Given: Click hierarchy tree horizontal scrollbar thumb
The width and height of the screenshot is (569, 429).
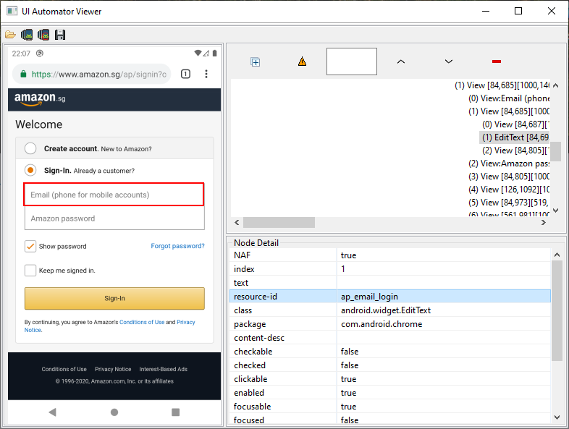Looking at the screenshot, I should coord(279,222).
